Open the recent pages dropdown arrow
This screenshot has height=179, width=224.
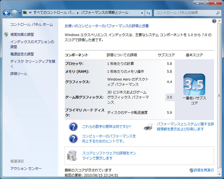click(20, 13)
